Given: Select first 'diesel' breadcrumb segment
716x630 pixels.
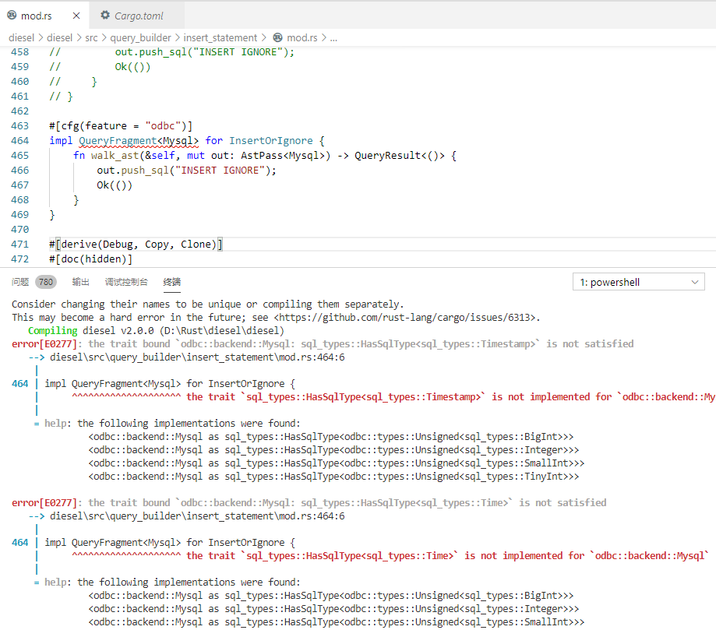Looking at the screenshot, I should (x=21, y=38).
